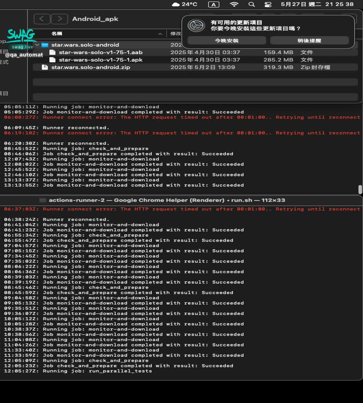Click the 285.2 MB size cell
The image size is (363, 403).
279,60
